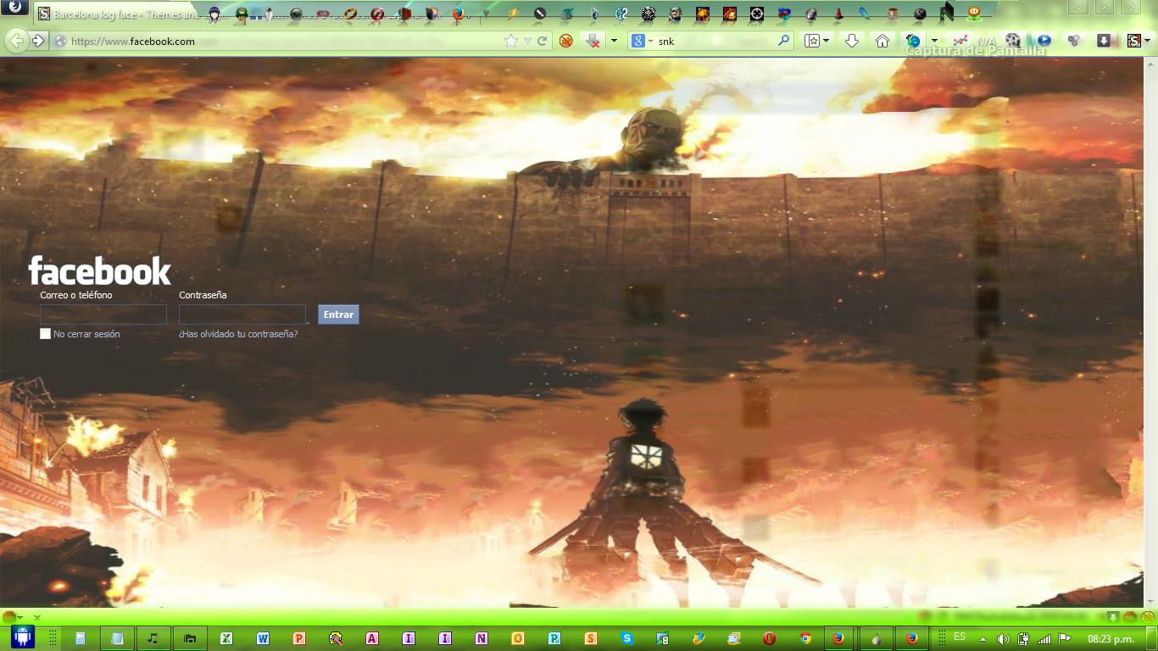The width and height of the screenshot is (1158, 651).
Task: Expand dropdown next to red X download icon
Action: pos(614,41)
